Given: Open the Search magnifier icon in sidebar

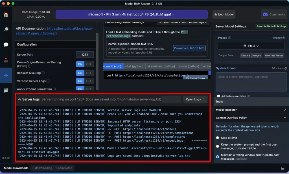Looking at the screenshot, I should pos(6,29).
